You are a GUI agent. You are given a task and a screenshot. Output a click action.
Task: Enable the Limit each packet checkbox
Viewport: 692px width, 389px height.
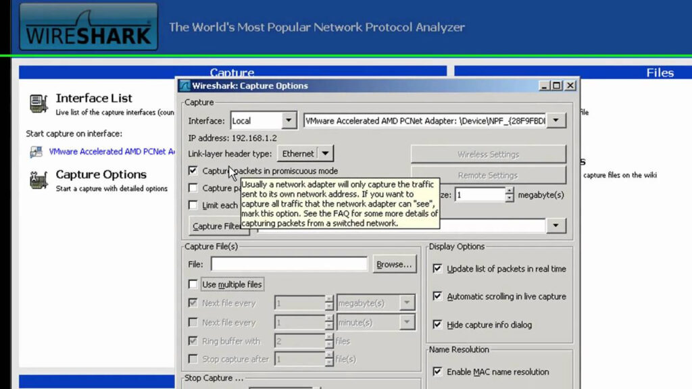(193, 205)
